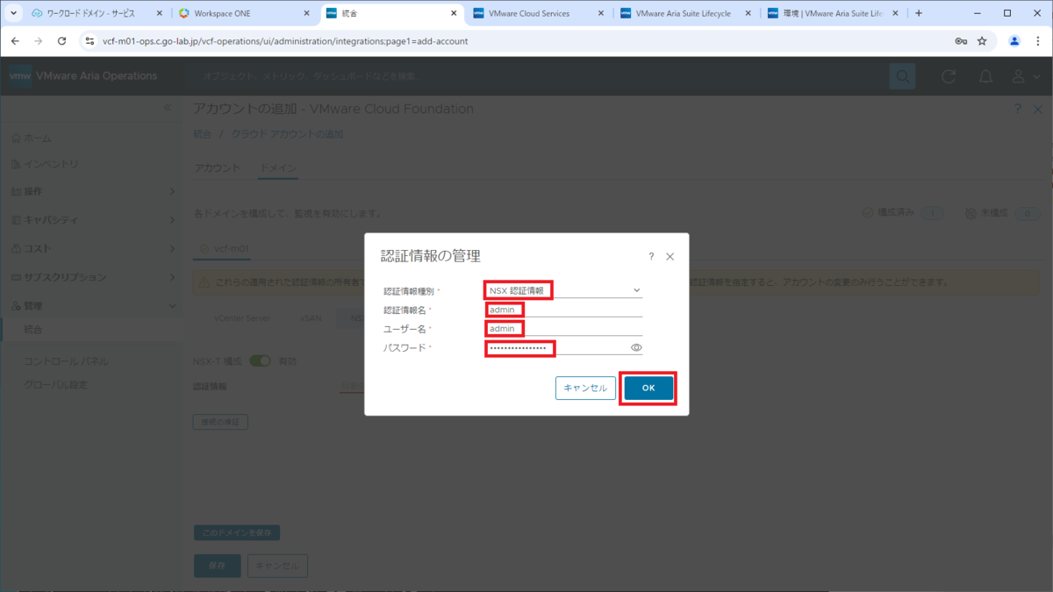The width and height of the screenshot is (1053, 592).
Task: Select the vSAN sub-tab
Action: [311, 317]
